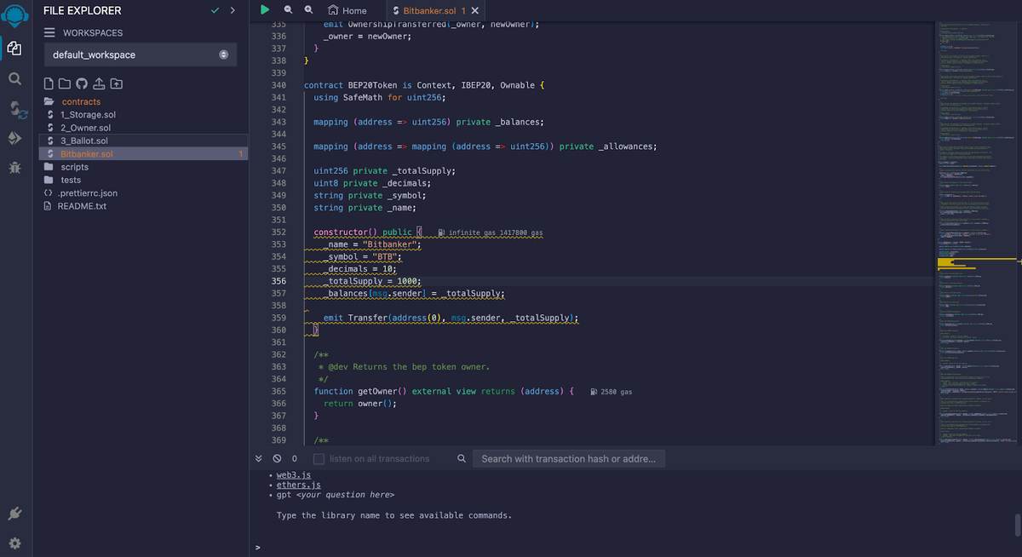
Task: Open the Plugin manager plug icon
Action: tap(14, 514)
